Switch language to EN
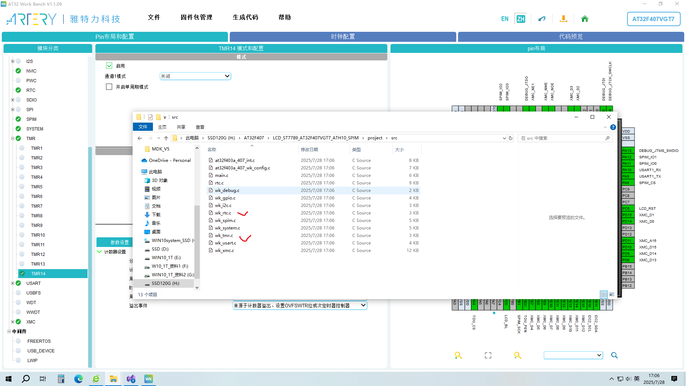Viewport: 686px width, 386px height. (504, 19)
